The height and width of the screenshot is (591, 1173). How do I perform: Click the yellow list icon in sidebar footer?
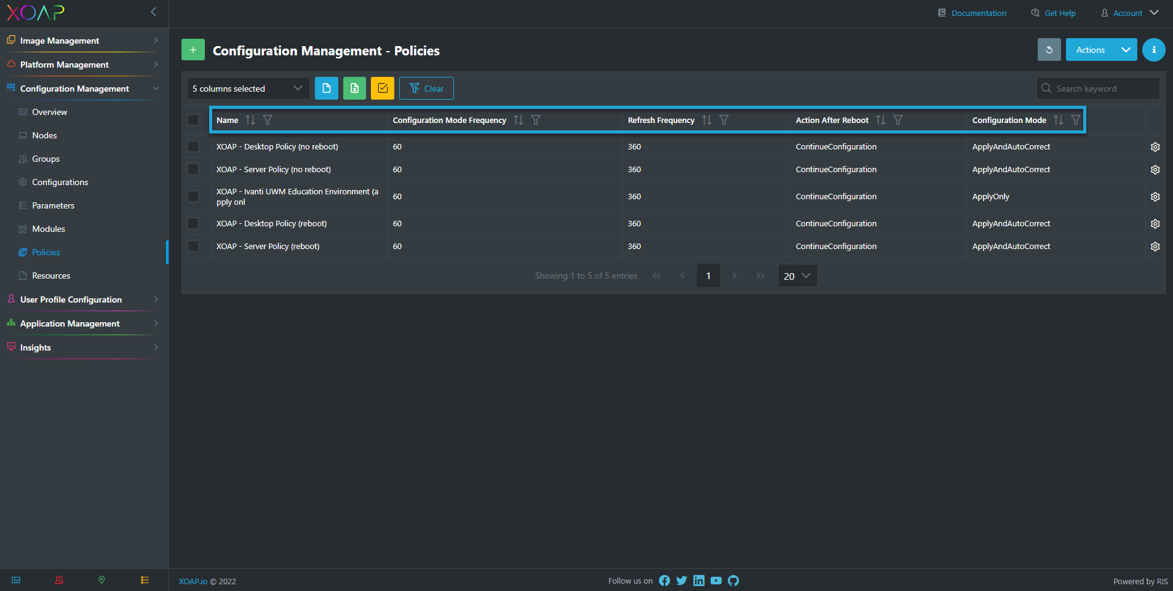click(145, 580)
